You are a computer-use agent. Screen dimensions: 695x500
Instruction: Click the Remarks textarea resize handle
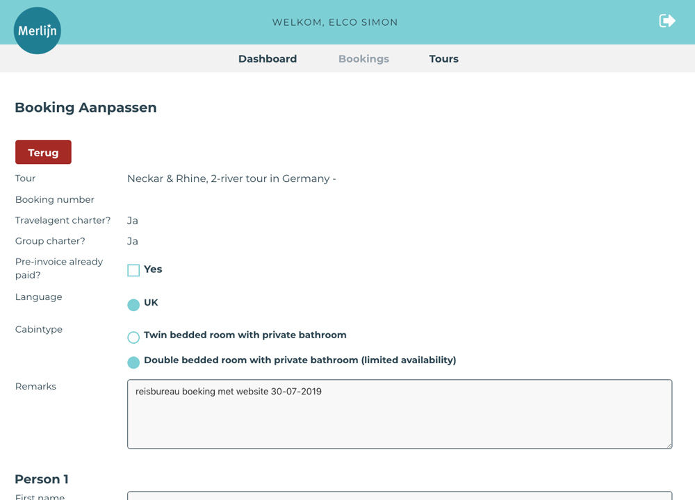click(x=669, y=445)
